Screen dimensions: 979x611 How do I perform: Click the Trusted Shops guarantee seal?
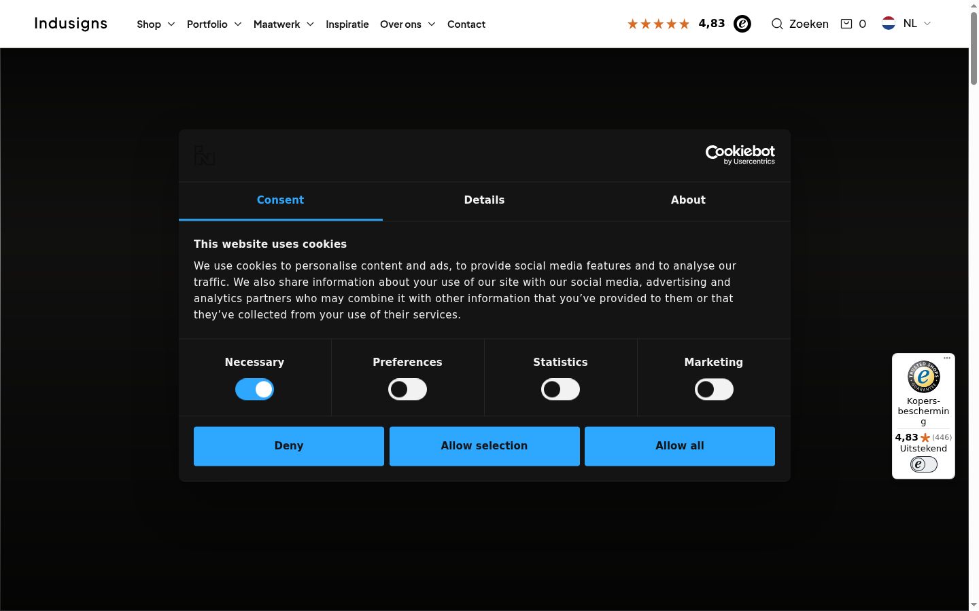click(923, 376)
